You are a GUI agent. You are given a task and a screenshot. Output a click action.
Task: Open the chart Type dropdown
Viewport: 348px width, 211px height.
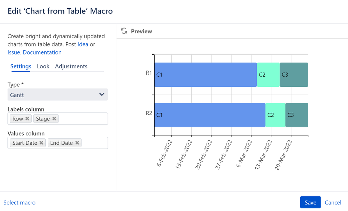[x=57, y=94]
